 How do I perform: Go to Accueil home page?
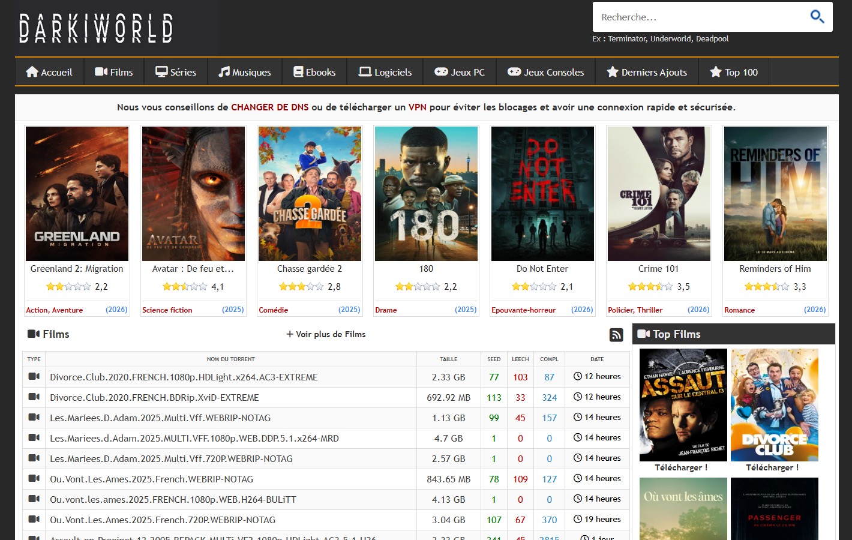pyautogui.click(x=49, y=72)
